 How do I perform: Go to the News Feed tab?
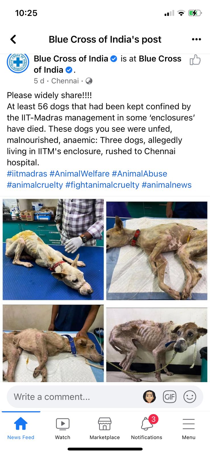[x=21, y=428]
